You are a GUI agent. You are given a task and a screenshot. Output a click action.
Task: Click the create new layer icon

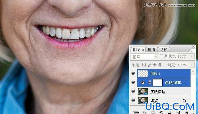(178, 112)
